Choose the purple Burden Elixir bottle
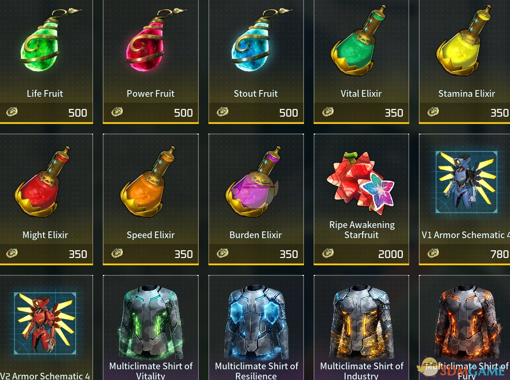510x380 pixels. pos(254,182)
